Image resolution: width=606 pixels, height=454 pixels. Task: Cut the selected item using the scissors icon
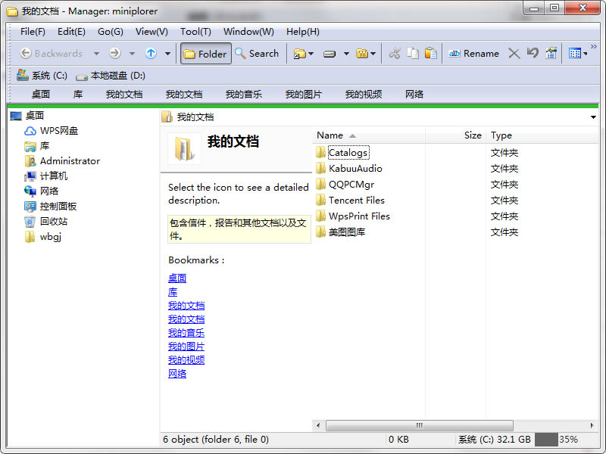[x=393, y=53]
